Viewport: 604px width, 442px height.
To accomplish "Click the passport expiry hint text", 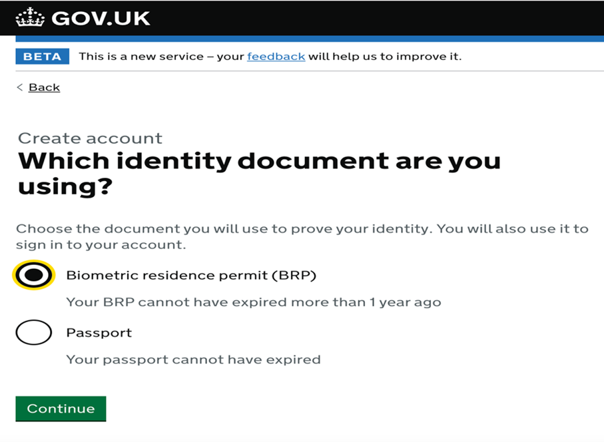I will coord(193,359).
